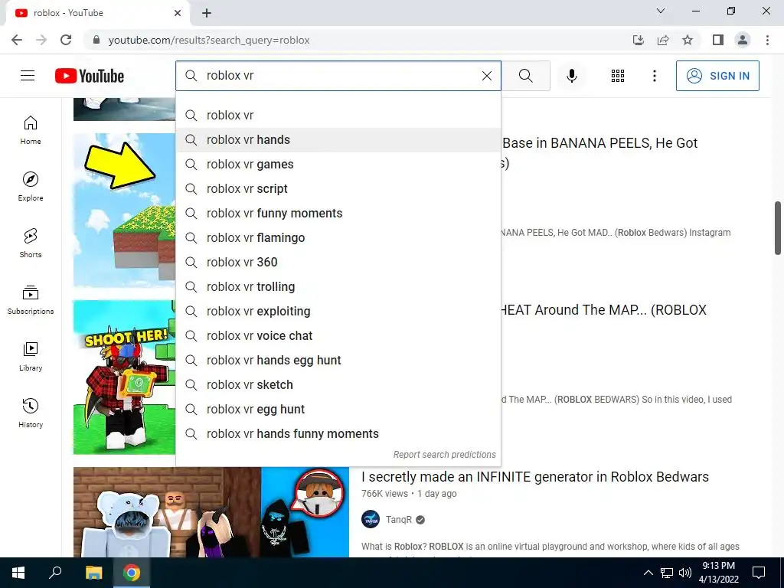Open Explore in the sidebar
784x588 pixels.
point(31,187)
